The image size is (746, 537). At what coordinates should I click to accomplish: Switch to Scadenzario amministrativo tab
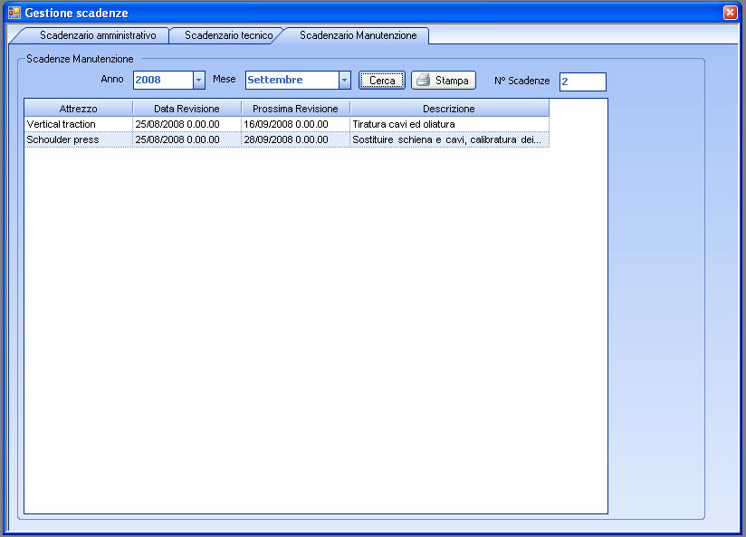(x=97, y=35)
